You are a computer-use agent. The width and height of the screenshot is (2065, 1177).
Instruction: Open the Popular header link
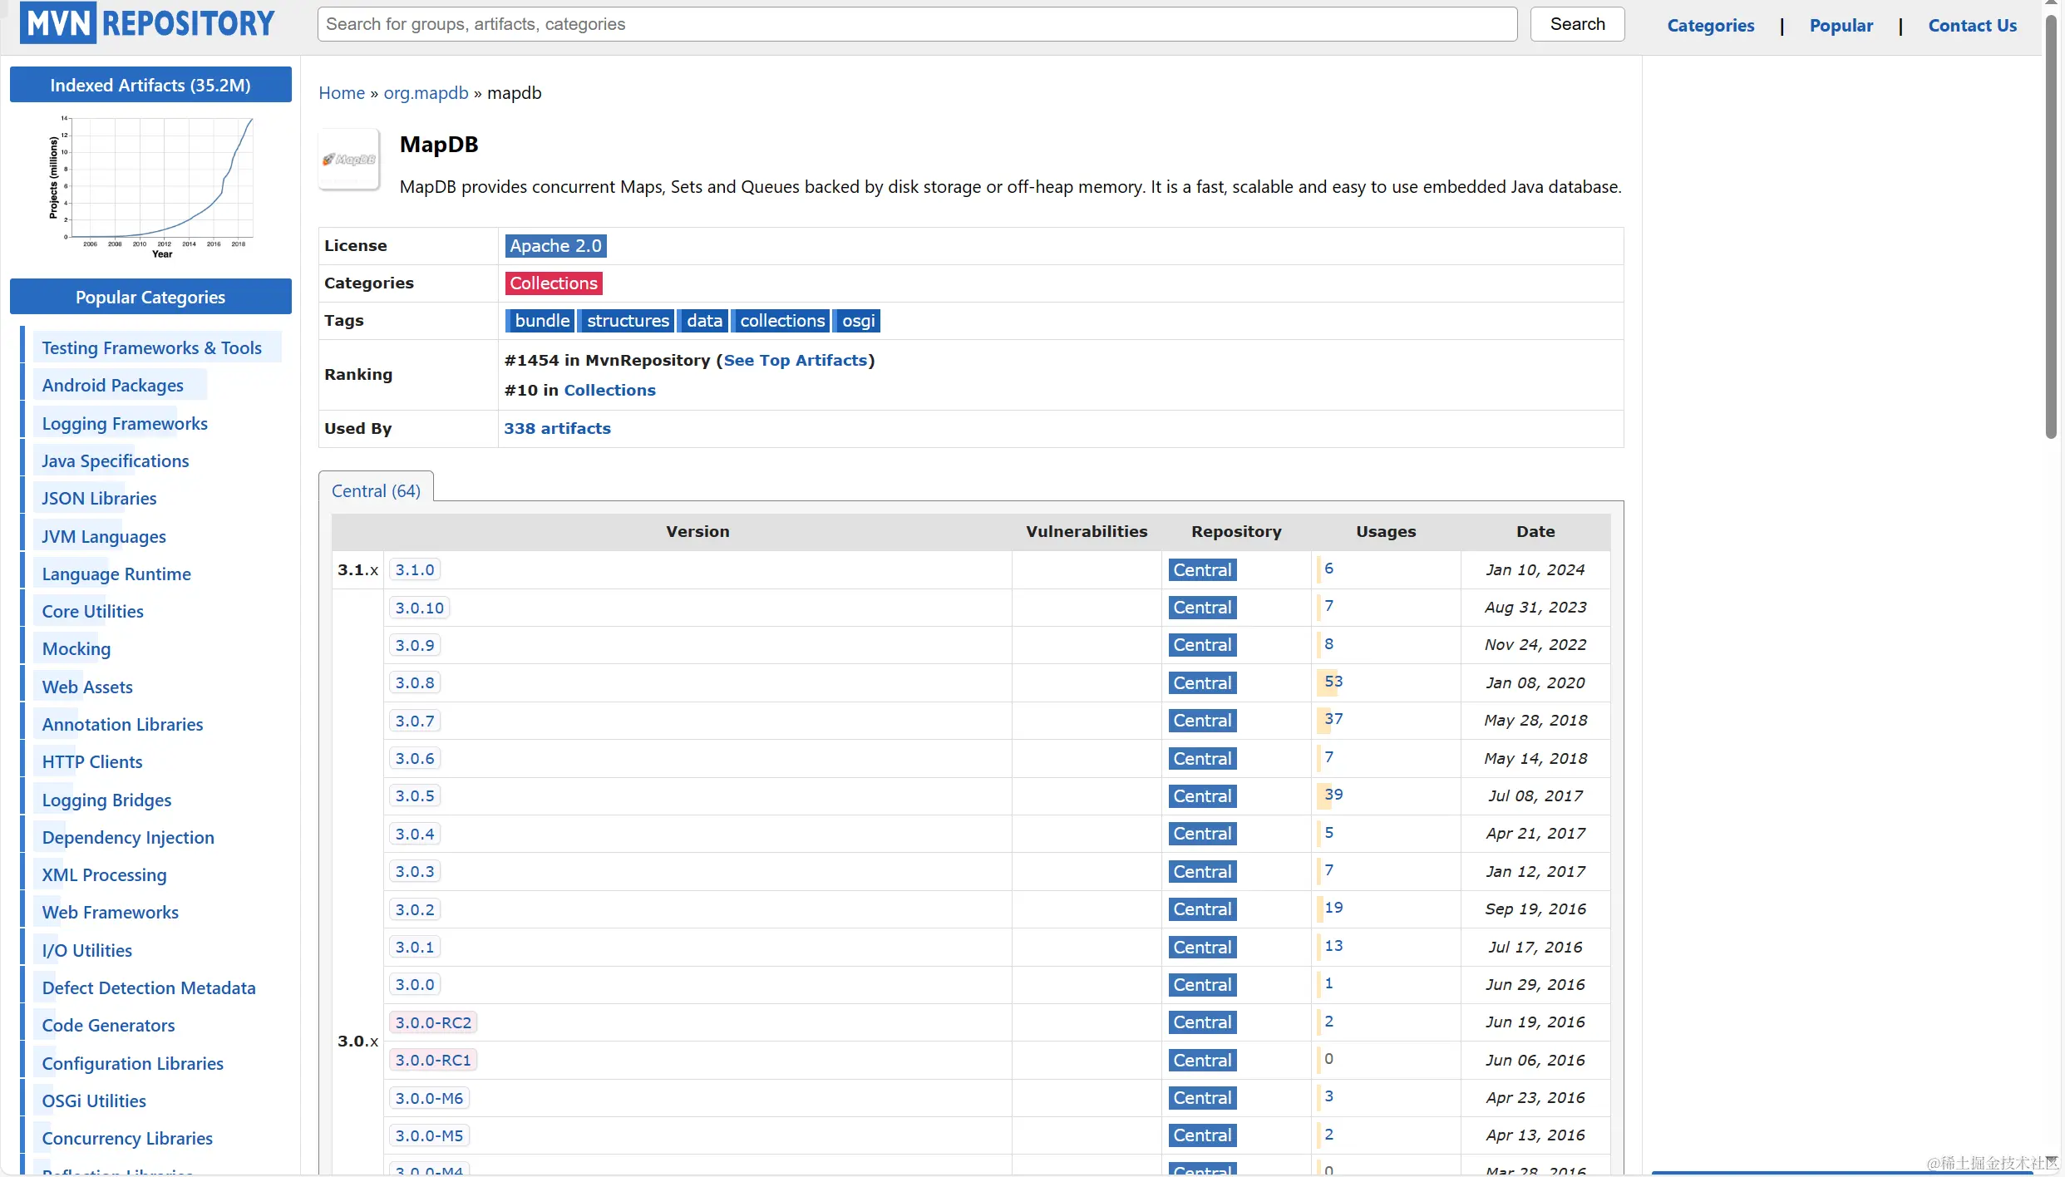[x=1841, y=26]
